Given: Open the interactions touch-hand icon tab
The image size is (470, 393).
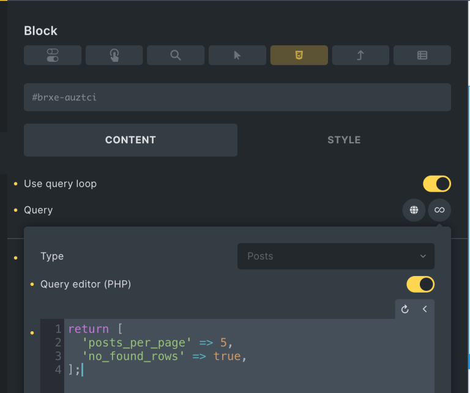Looking at the screenshot, I should pos(114,55).
